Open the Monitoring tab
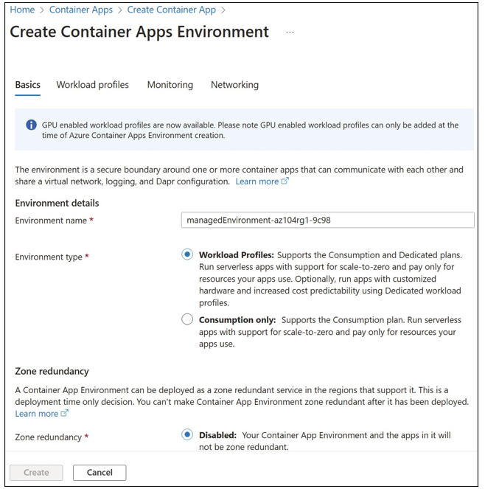The image size is (485, 489). [170, 85]
